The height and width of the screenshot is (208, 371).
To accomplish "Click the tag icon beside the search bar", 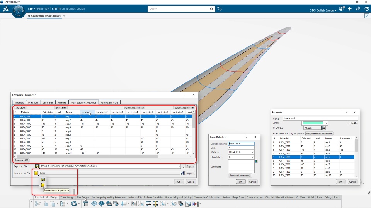I will (x=220, y=9).
